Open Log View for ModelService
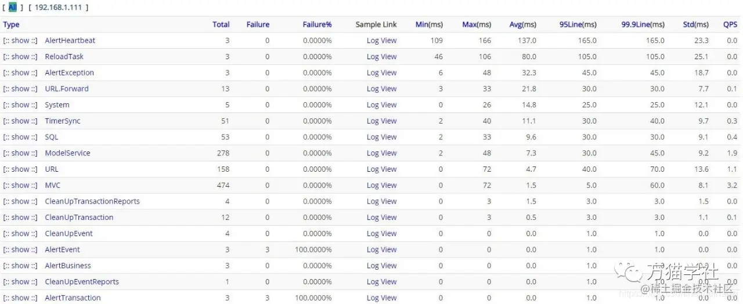Image resolution: width=743 pixels, height=304 pixels. click(381, 153)
